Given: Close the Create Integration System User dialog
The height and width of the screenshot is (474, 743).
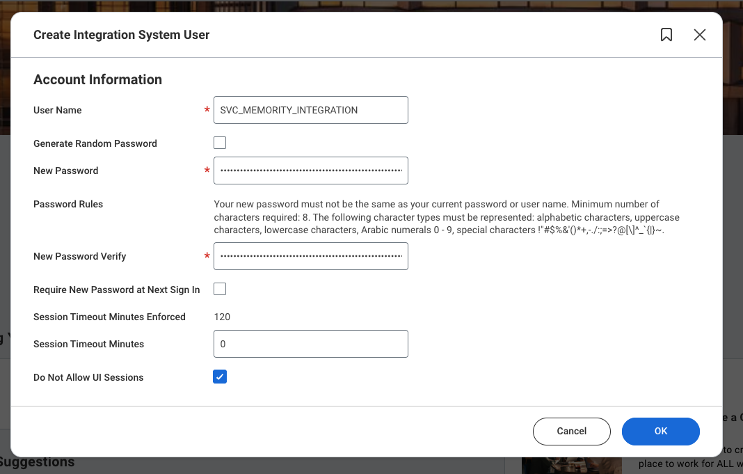Looking at the screenshot, I should point(699,35).
